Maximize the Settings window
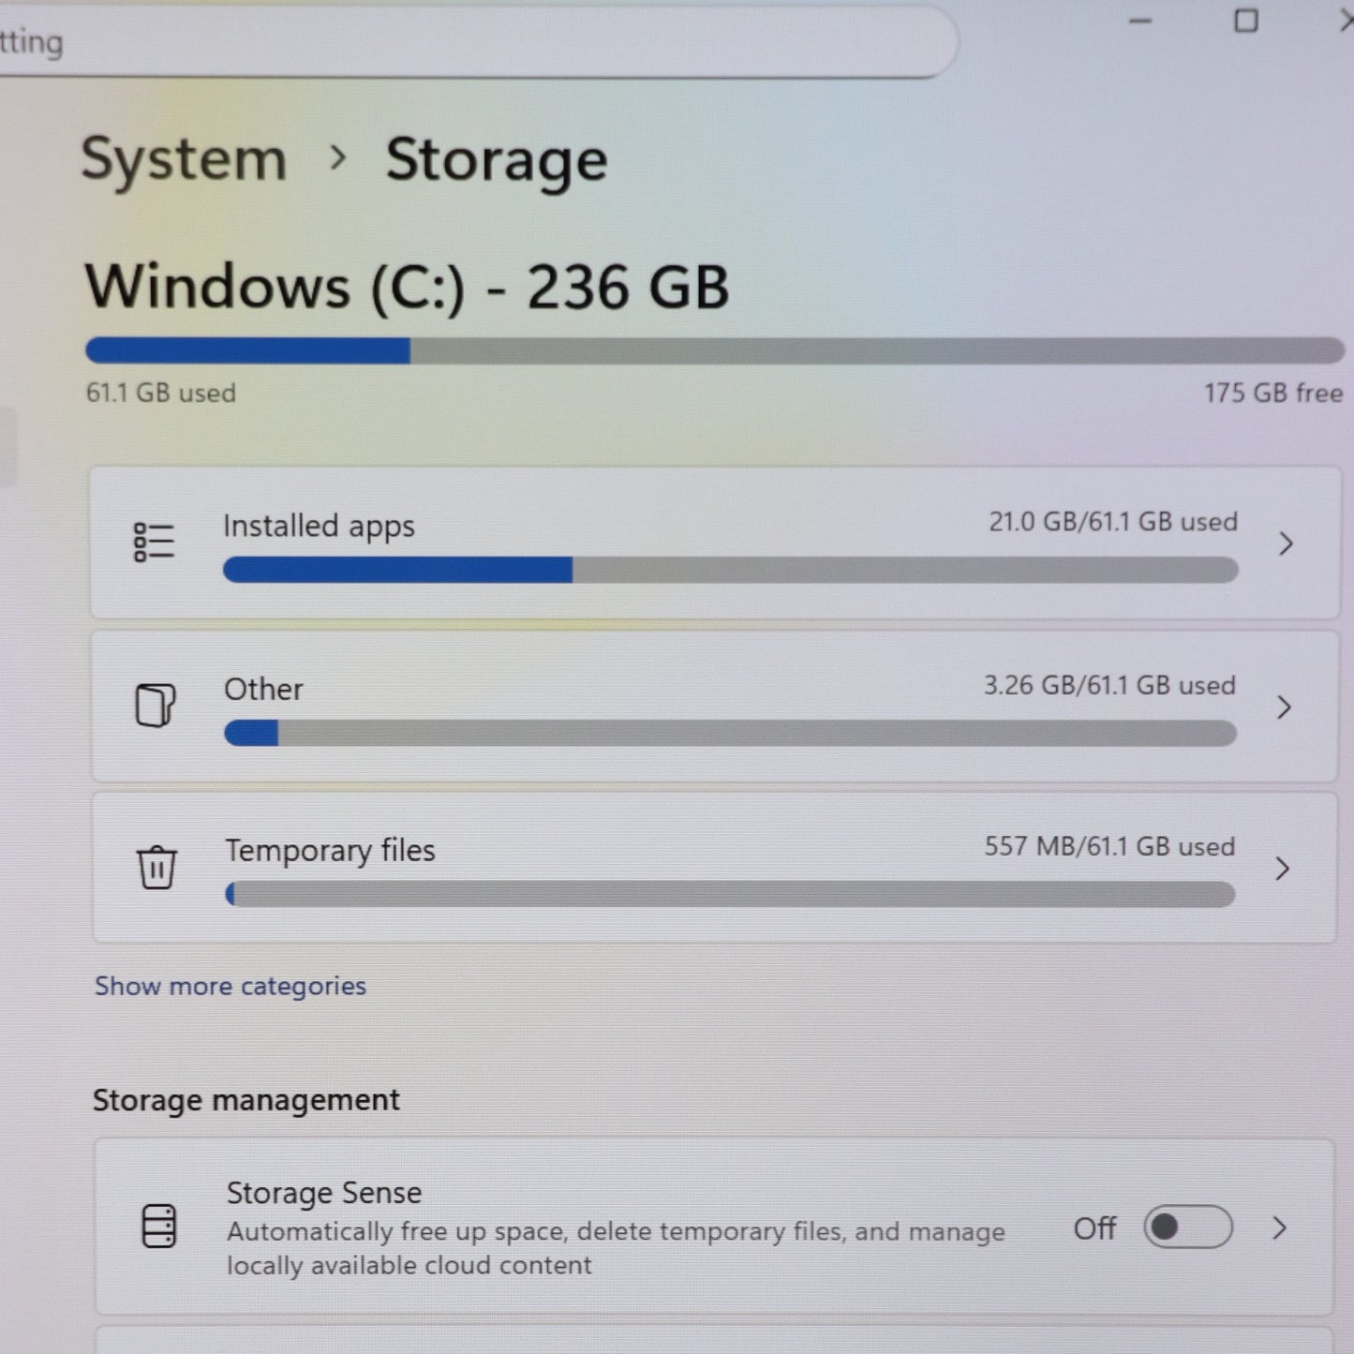1354x1354 pixels. [1245, 21]
